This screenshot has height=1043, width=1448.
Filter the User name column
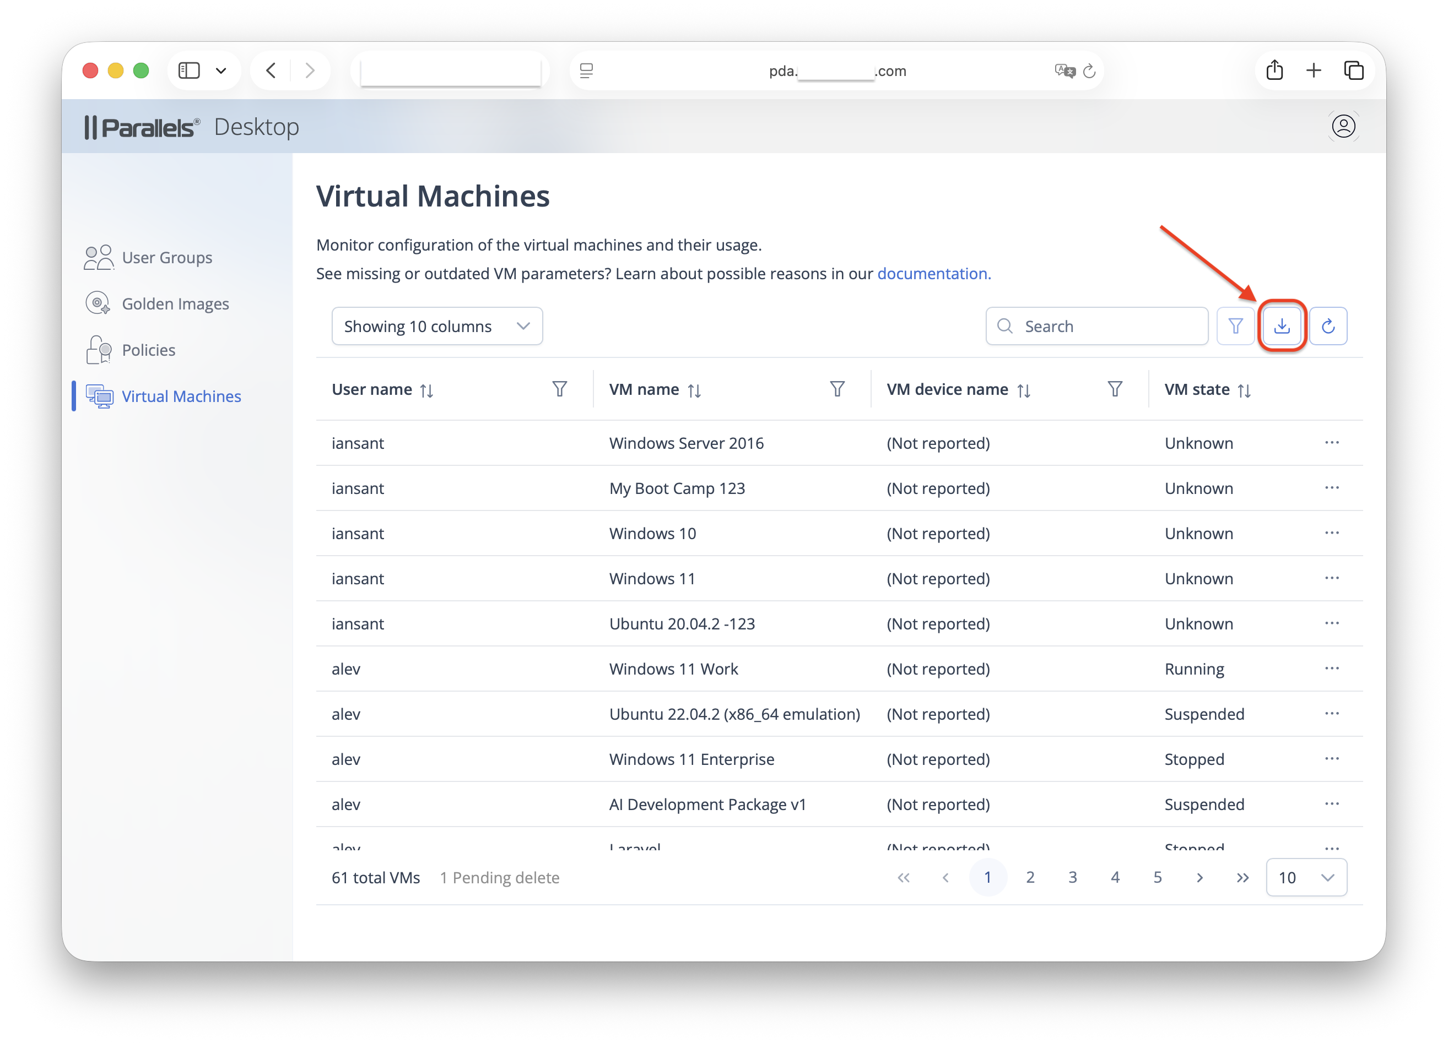tap(559, 389)
